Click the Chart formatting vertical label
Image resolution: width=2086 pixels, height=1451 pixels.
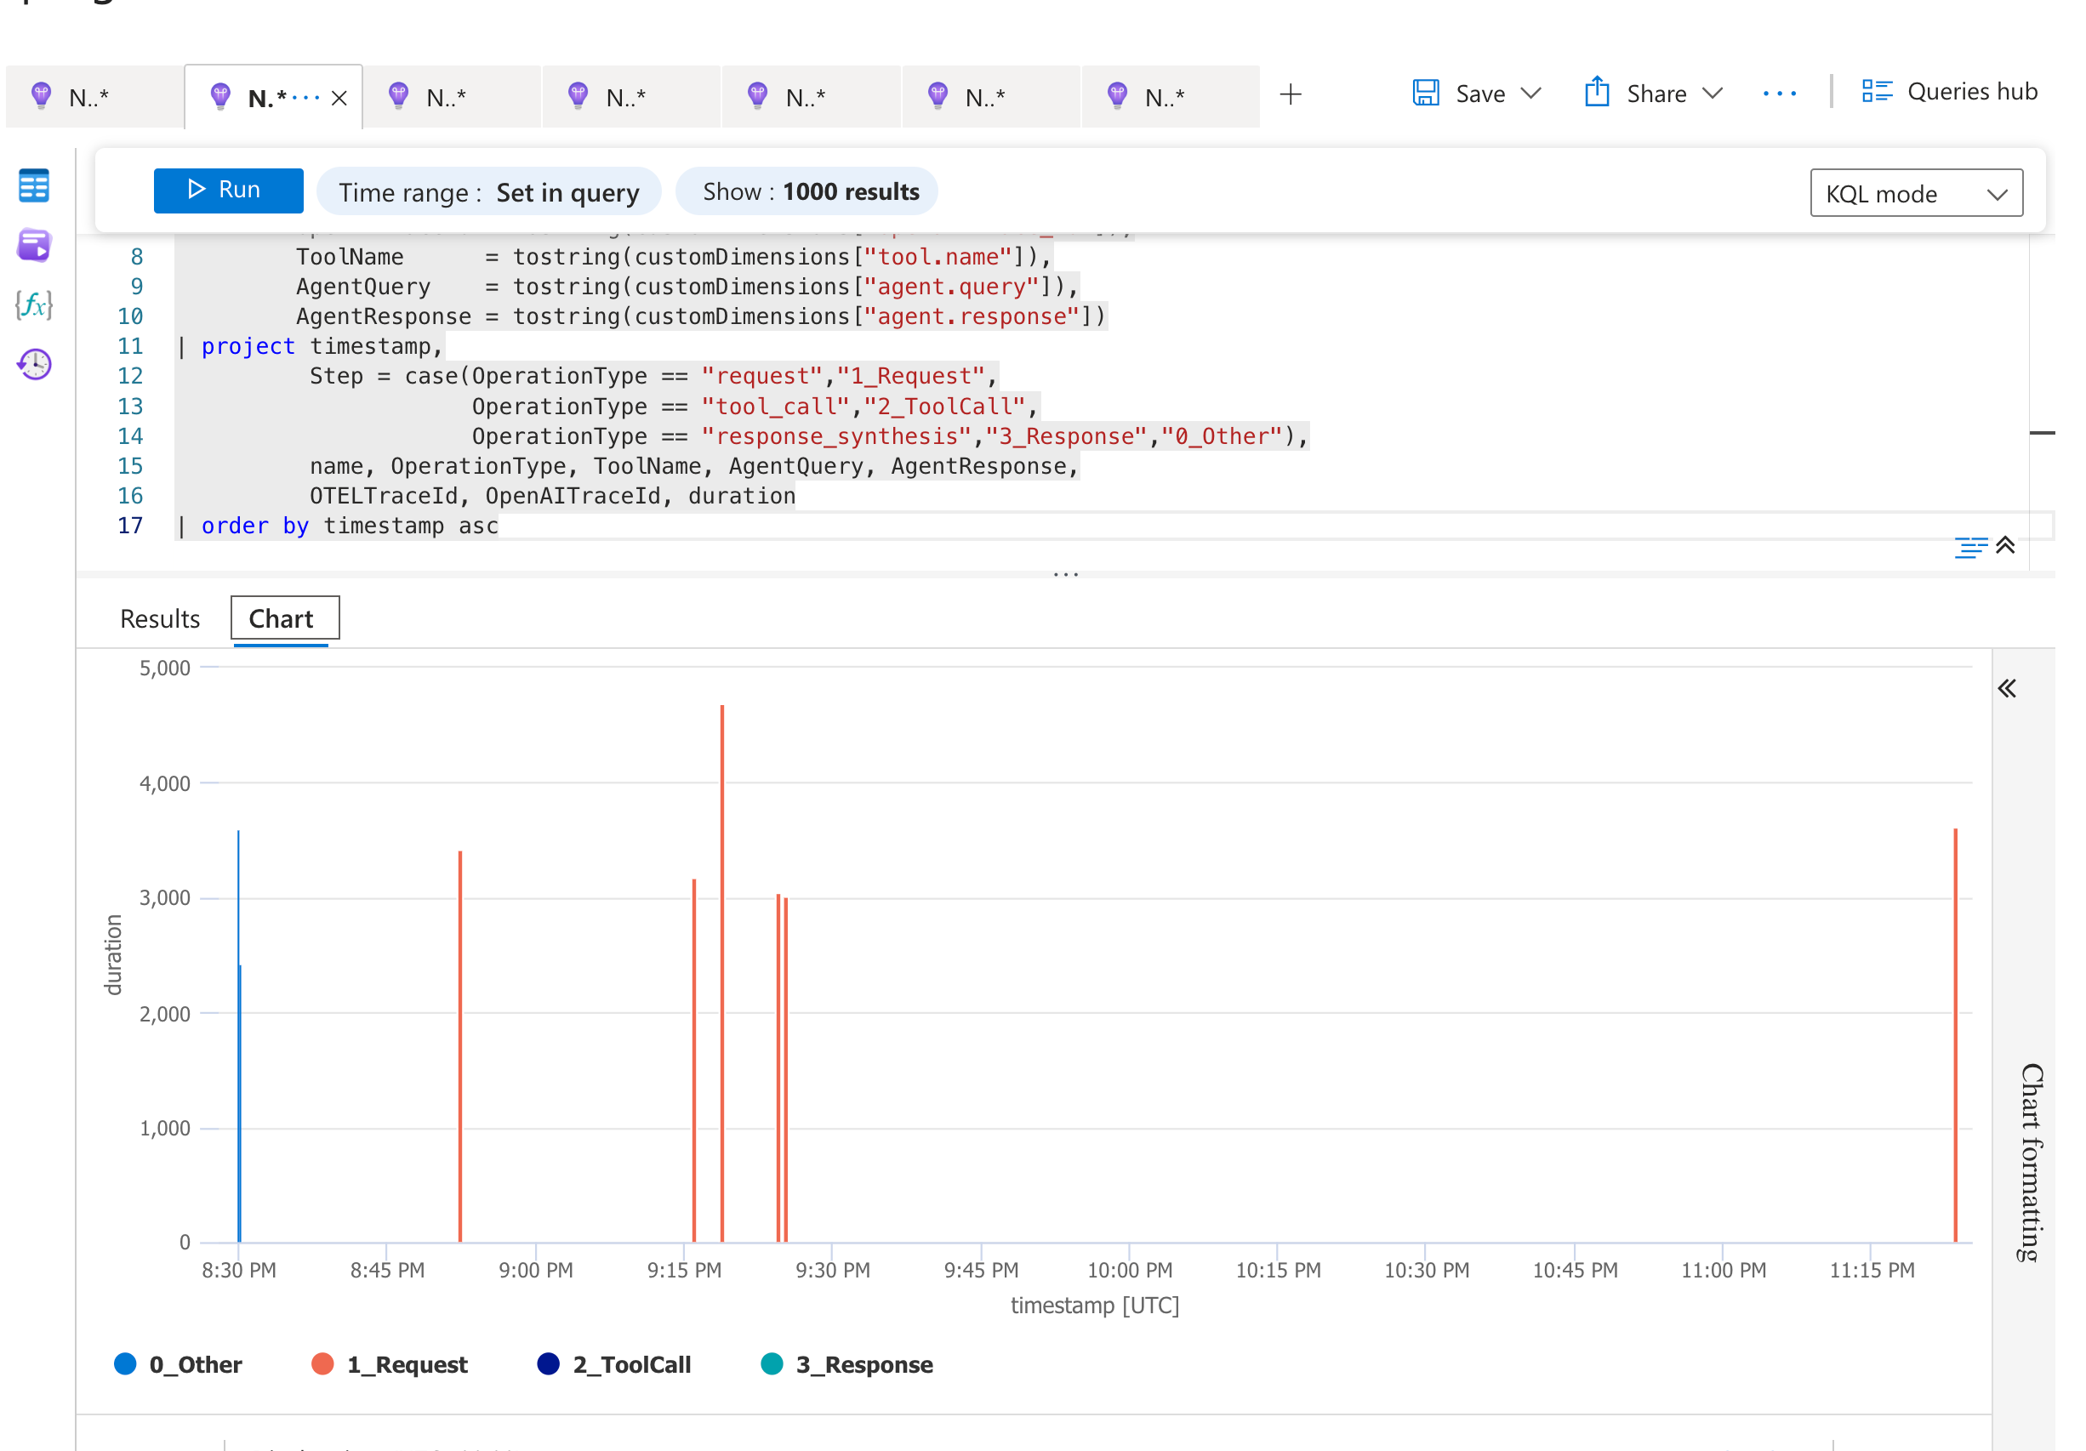2032,1162
